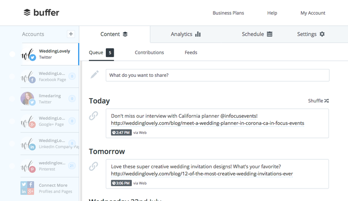Open the infocusevents blog post URL
348x201 pixels.
tap(207, 123)
